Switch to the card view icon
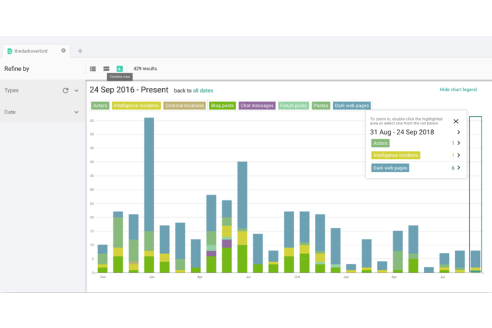 (106, 68)
